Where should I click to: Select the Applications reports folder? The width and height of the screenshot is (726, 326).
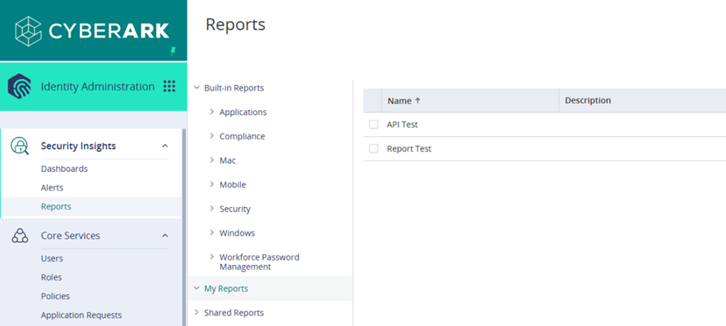tap(243, 112)
